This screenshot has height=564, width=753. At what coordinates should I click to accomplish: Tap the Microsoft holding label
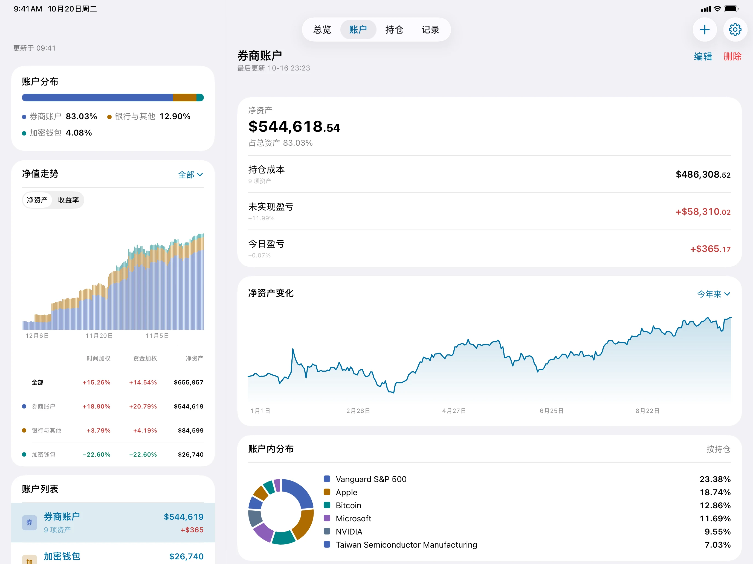[353, 518]
